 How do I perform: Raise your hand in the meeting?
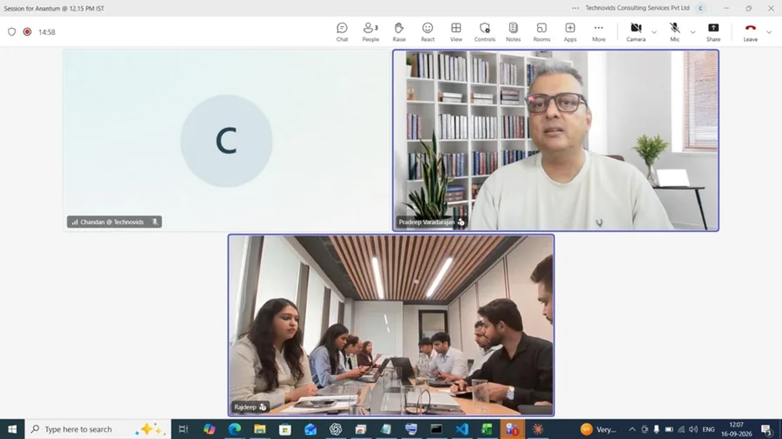(x=399, y=32)
